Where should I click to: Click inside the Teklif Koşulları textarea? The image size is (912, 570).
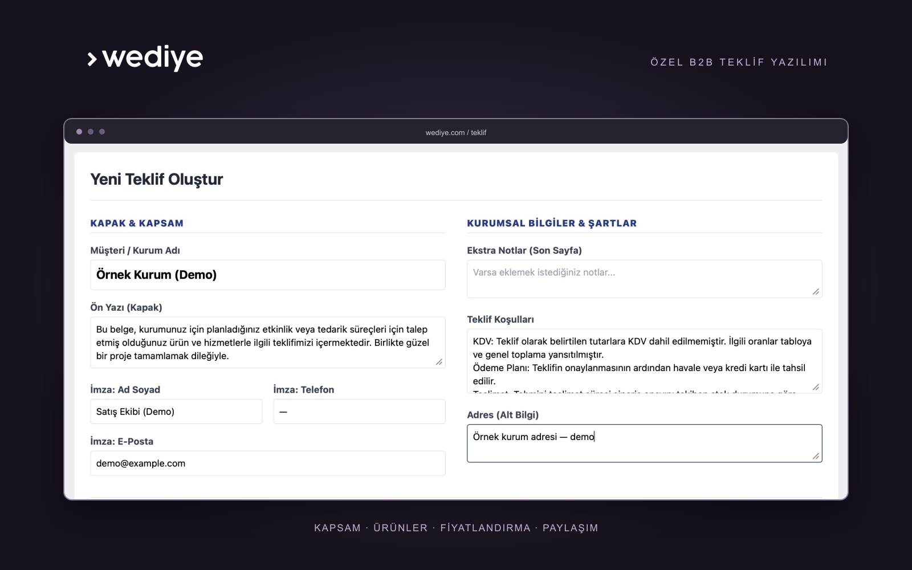tap(644, 361)
